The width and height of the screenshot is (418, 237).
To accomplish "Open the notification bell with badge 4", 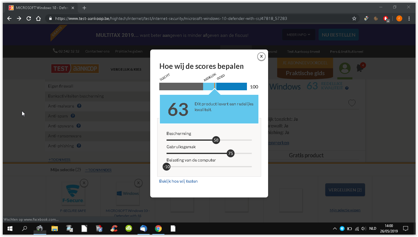I will click(361, 68).
